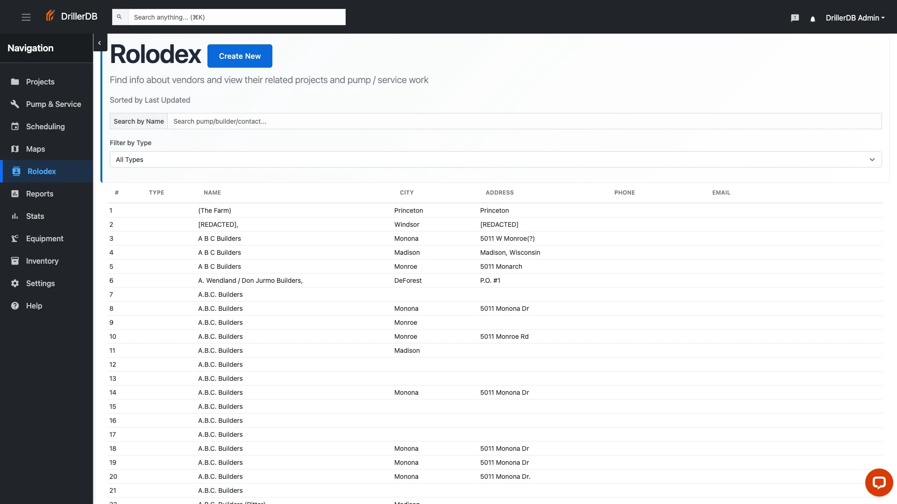The width and height of the screenshot is (897, 504).
Task: Open the Inventory box icon
Action: [x=14, y=261]
